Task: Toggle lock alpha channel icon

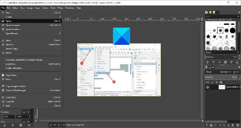Action: pos(221,82)
